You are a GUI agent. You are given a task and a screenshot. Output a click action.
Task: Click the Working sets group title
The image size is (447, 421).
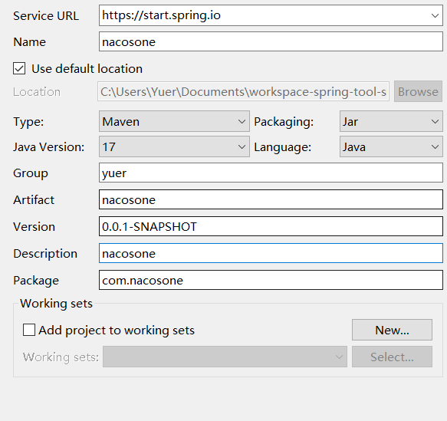point(56,304)
